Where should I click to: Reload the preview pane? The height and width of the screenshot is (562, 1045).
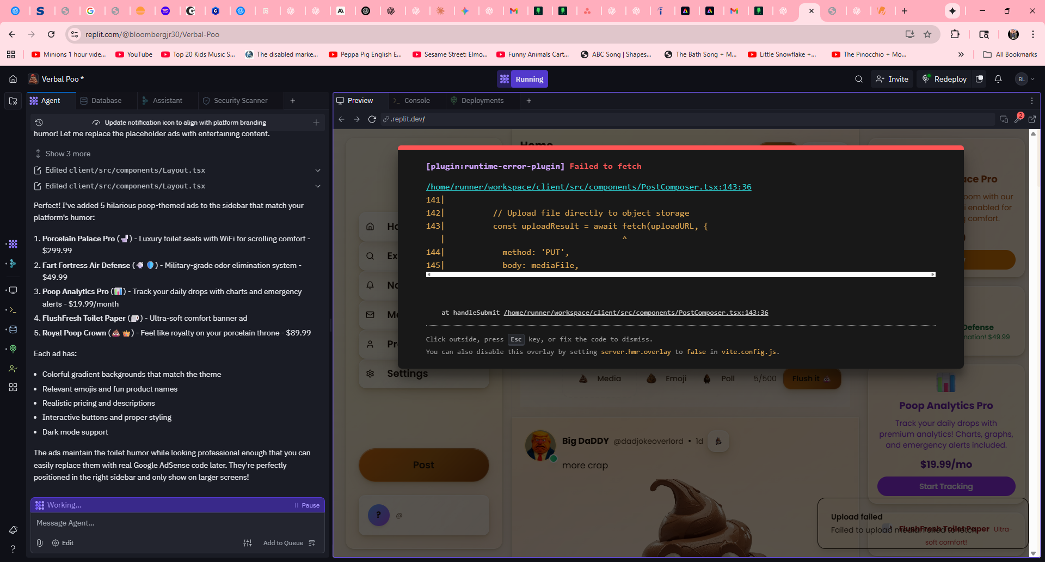372,119
